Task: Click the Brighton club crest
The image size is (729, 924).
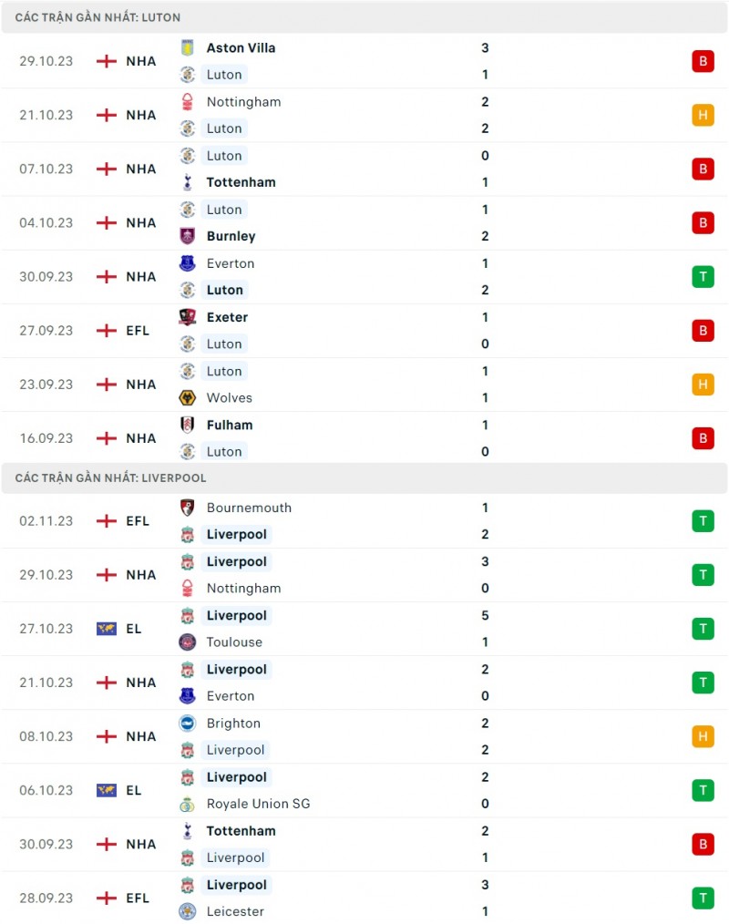Action: click(188, 724)
